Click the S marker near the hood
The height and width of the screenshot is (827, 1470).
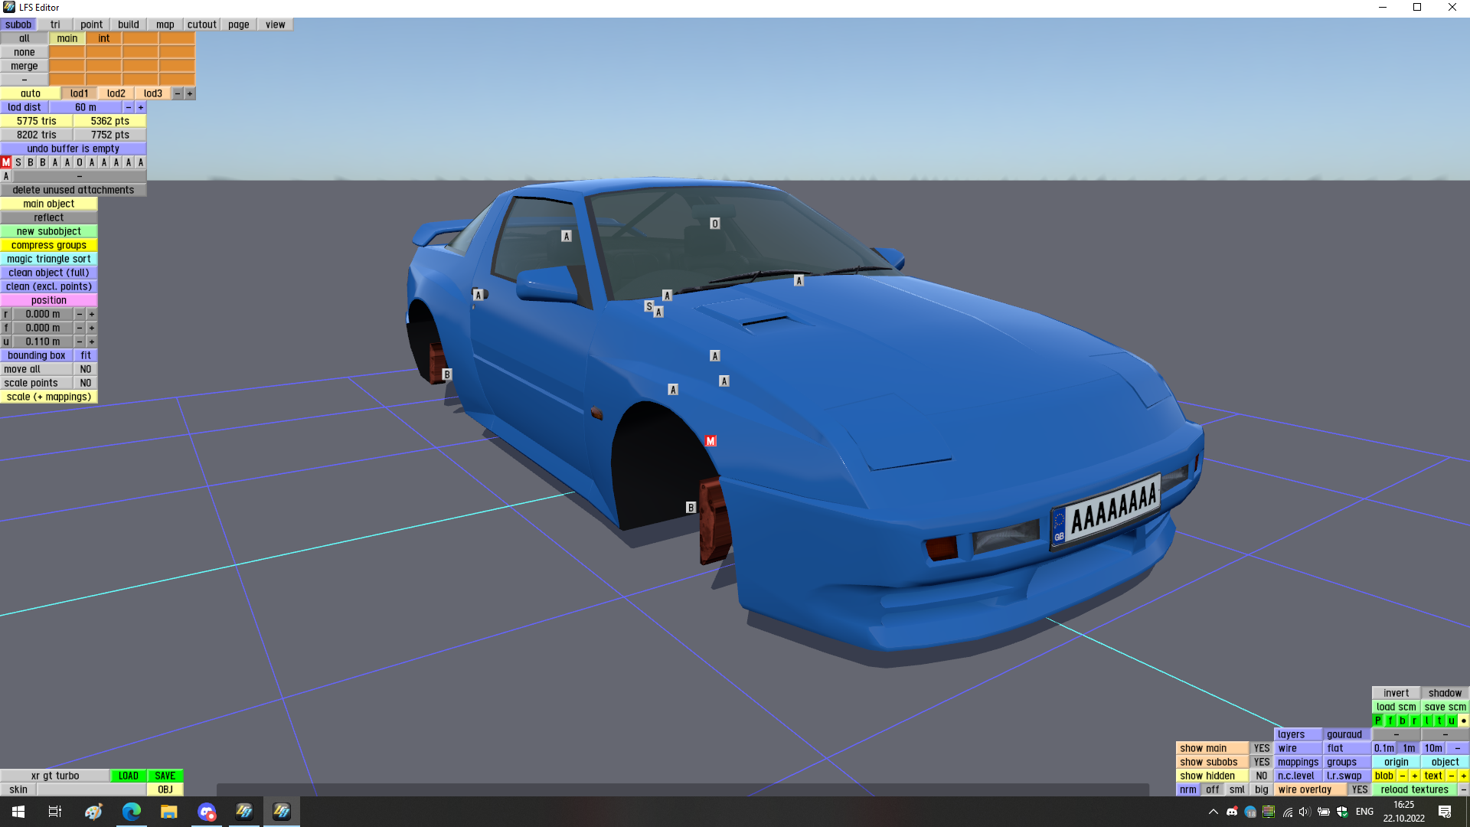tap(649, 306)
